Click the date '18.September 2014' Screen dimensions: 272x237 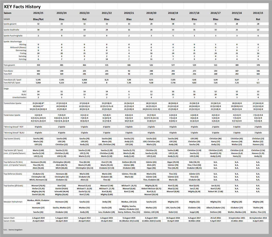click(258, 218)
